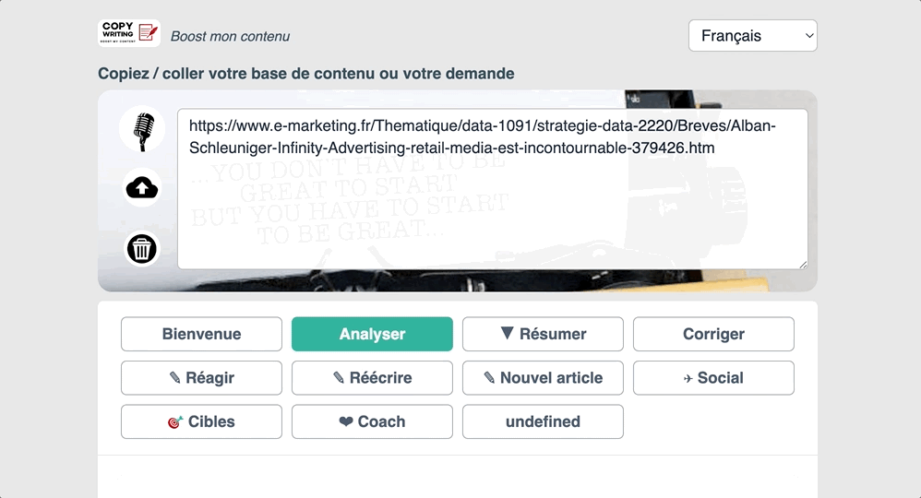Select the Réécrire button
The image size is (921, 498).
click(372, 378)
